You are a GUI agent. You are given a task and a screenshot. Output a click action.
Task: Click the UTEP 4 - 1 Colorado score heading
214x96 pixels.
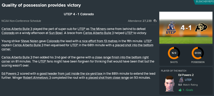click(x=79, y=14)
